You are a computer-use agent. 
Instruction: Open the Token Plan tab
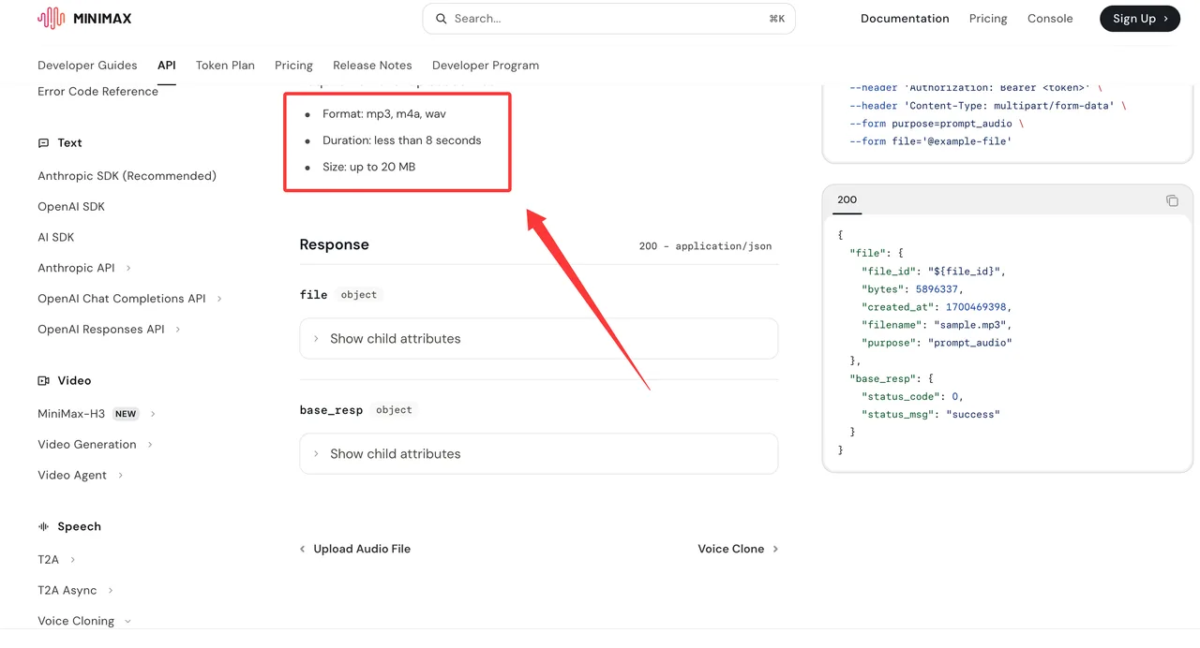(225, 66)
